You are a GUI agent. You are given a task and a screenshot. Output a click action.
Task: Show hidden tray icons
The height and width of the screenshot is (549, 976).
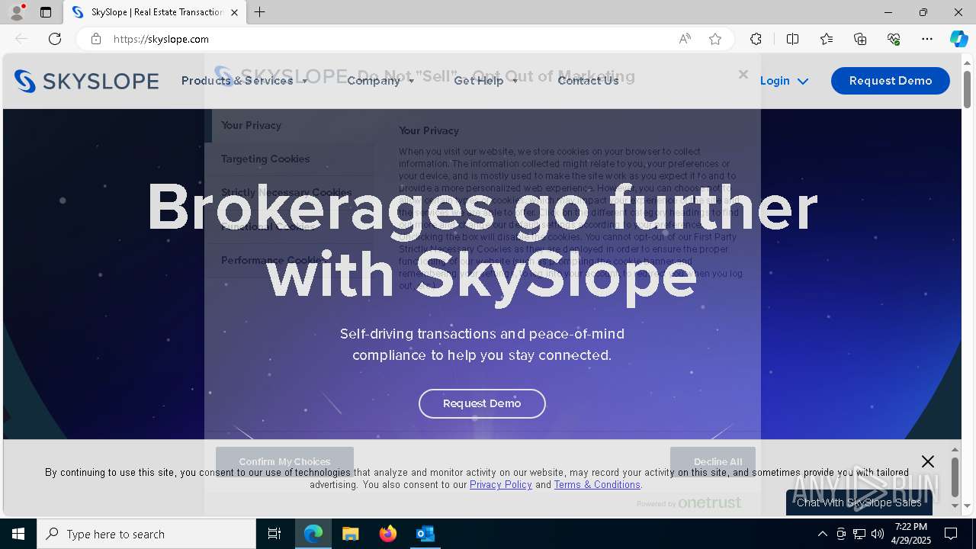[822, 534]
